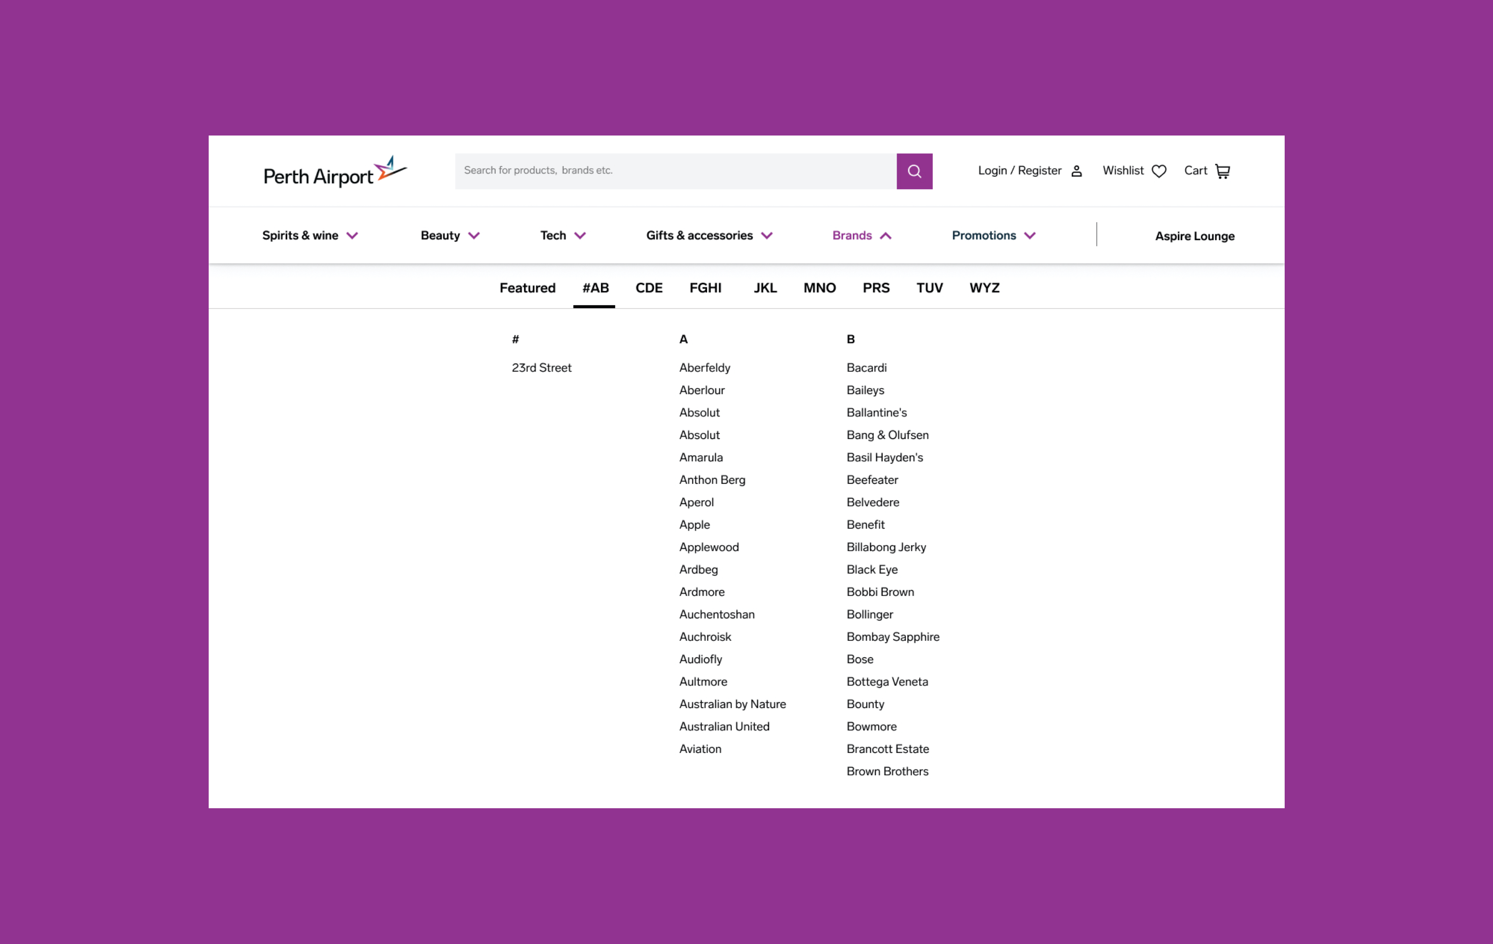Viewport: 1493px width, 944px height.
Task: Go to Aspire Lounge
Action: pyautogui.click(x=1194, y=236)
